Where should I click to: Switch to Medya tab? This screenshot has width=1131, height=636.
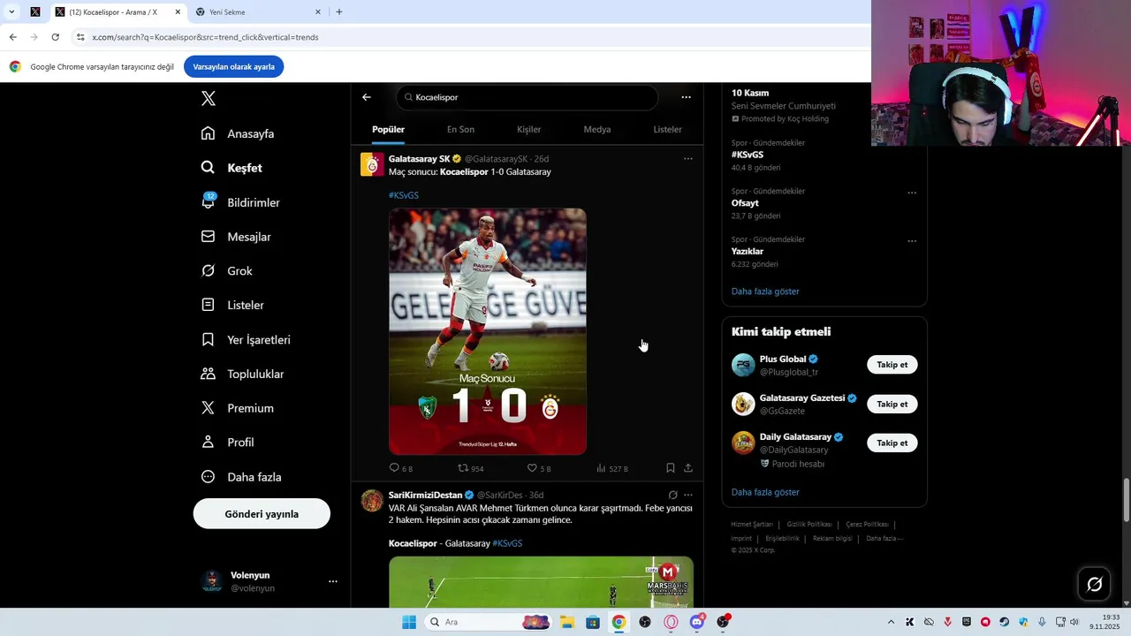point(597,130)
